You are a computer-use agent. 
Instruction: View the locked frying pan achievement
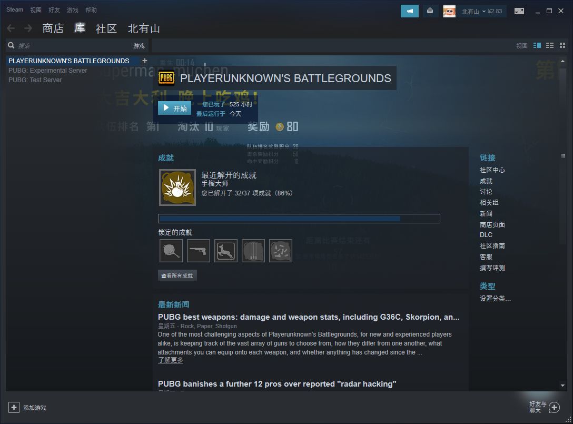coord(171,251)
